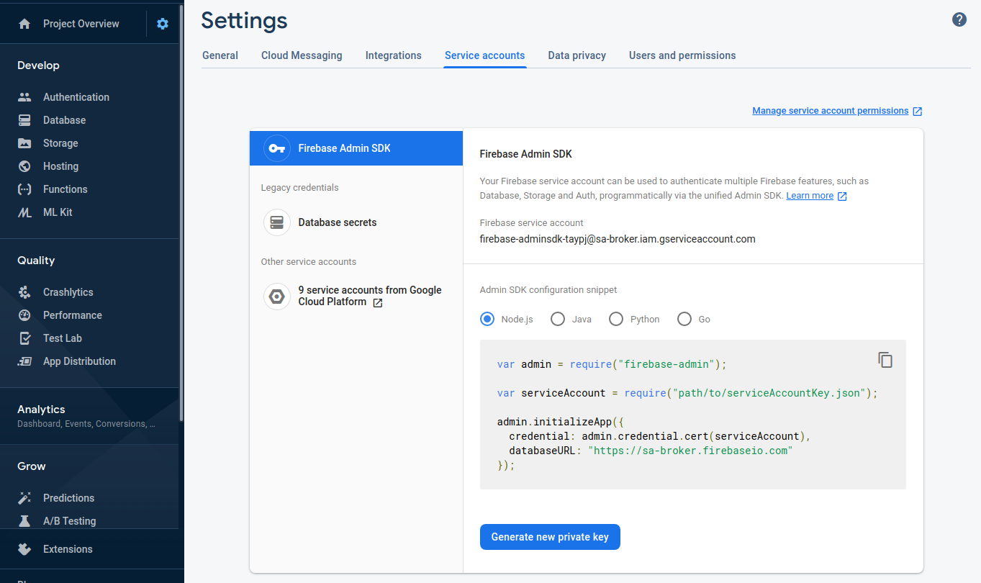Click the A/B Testing flask icon

(24, 521)
